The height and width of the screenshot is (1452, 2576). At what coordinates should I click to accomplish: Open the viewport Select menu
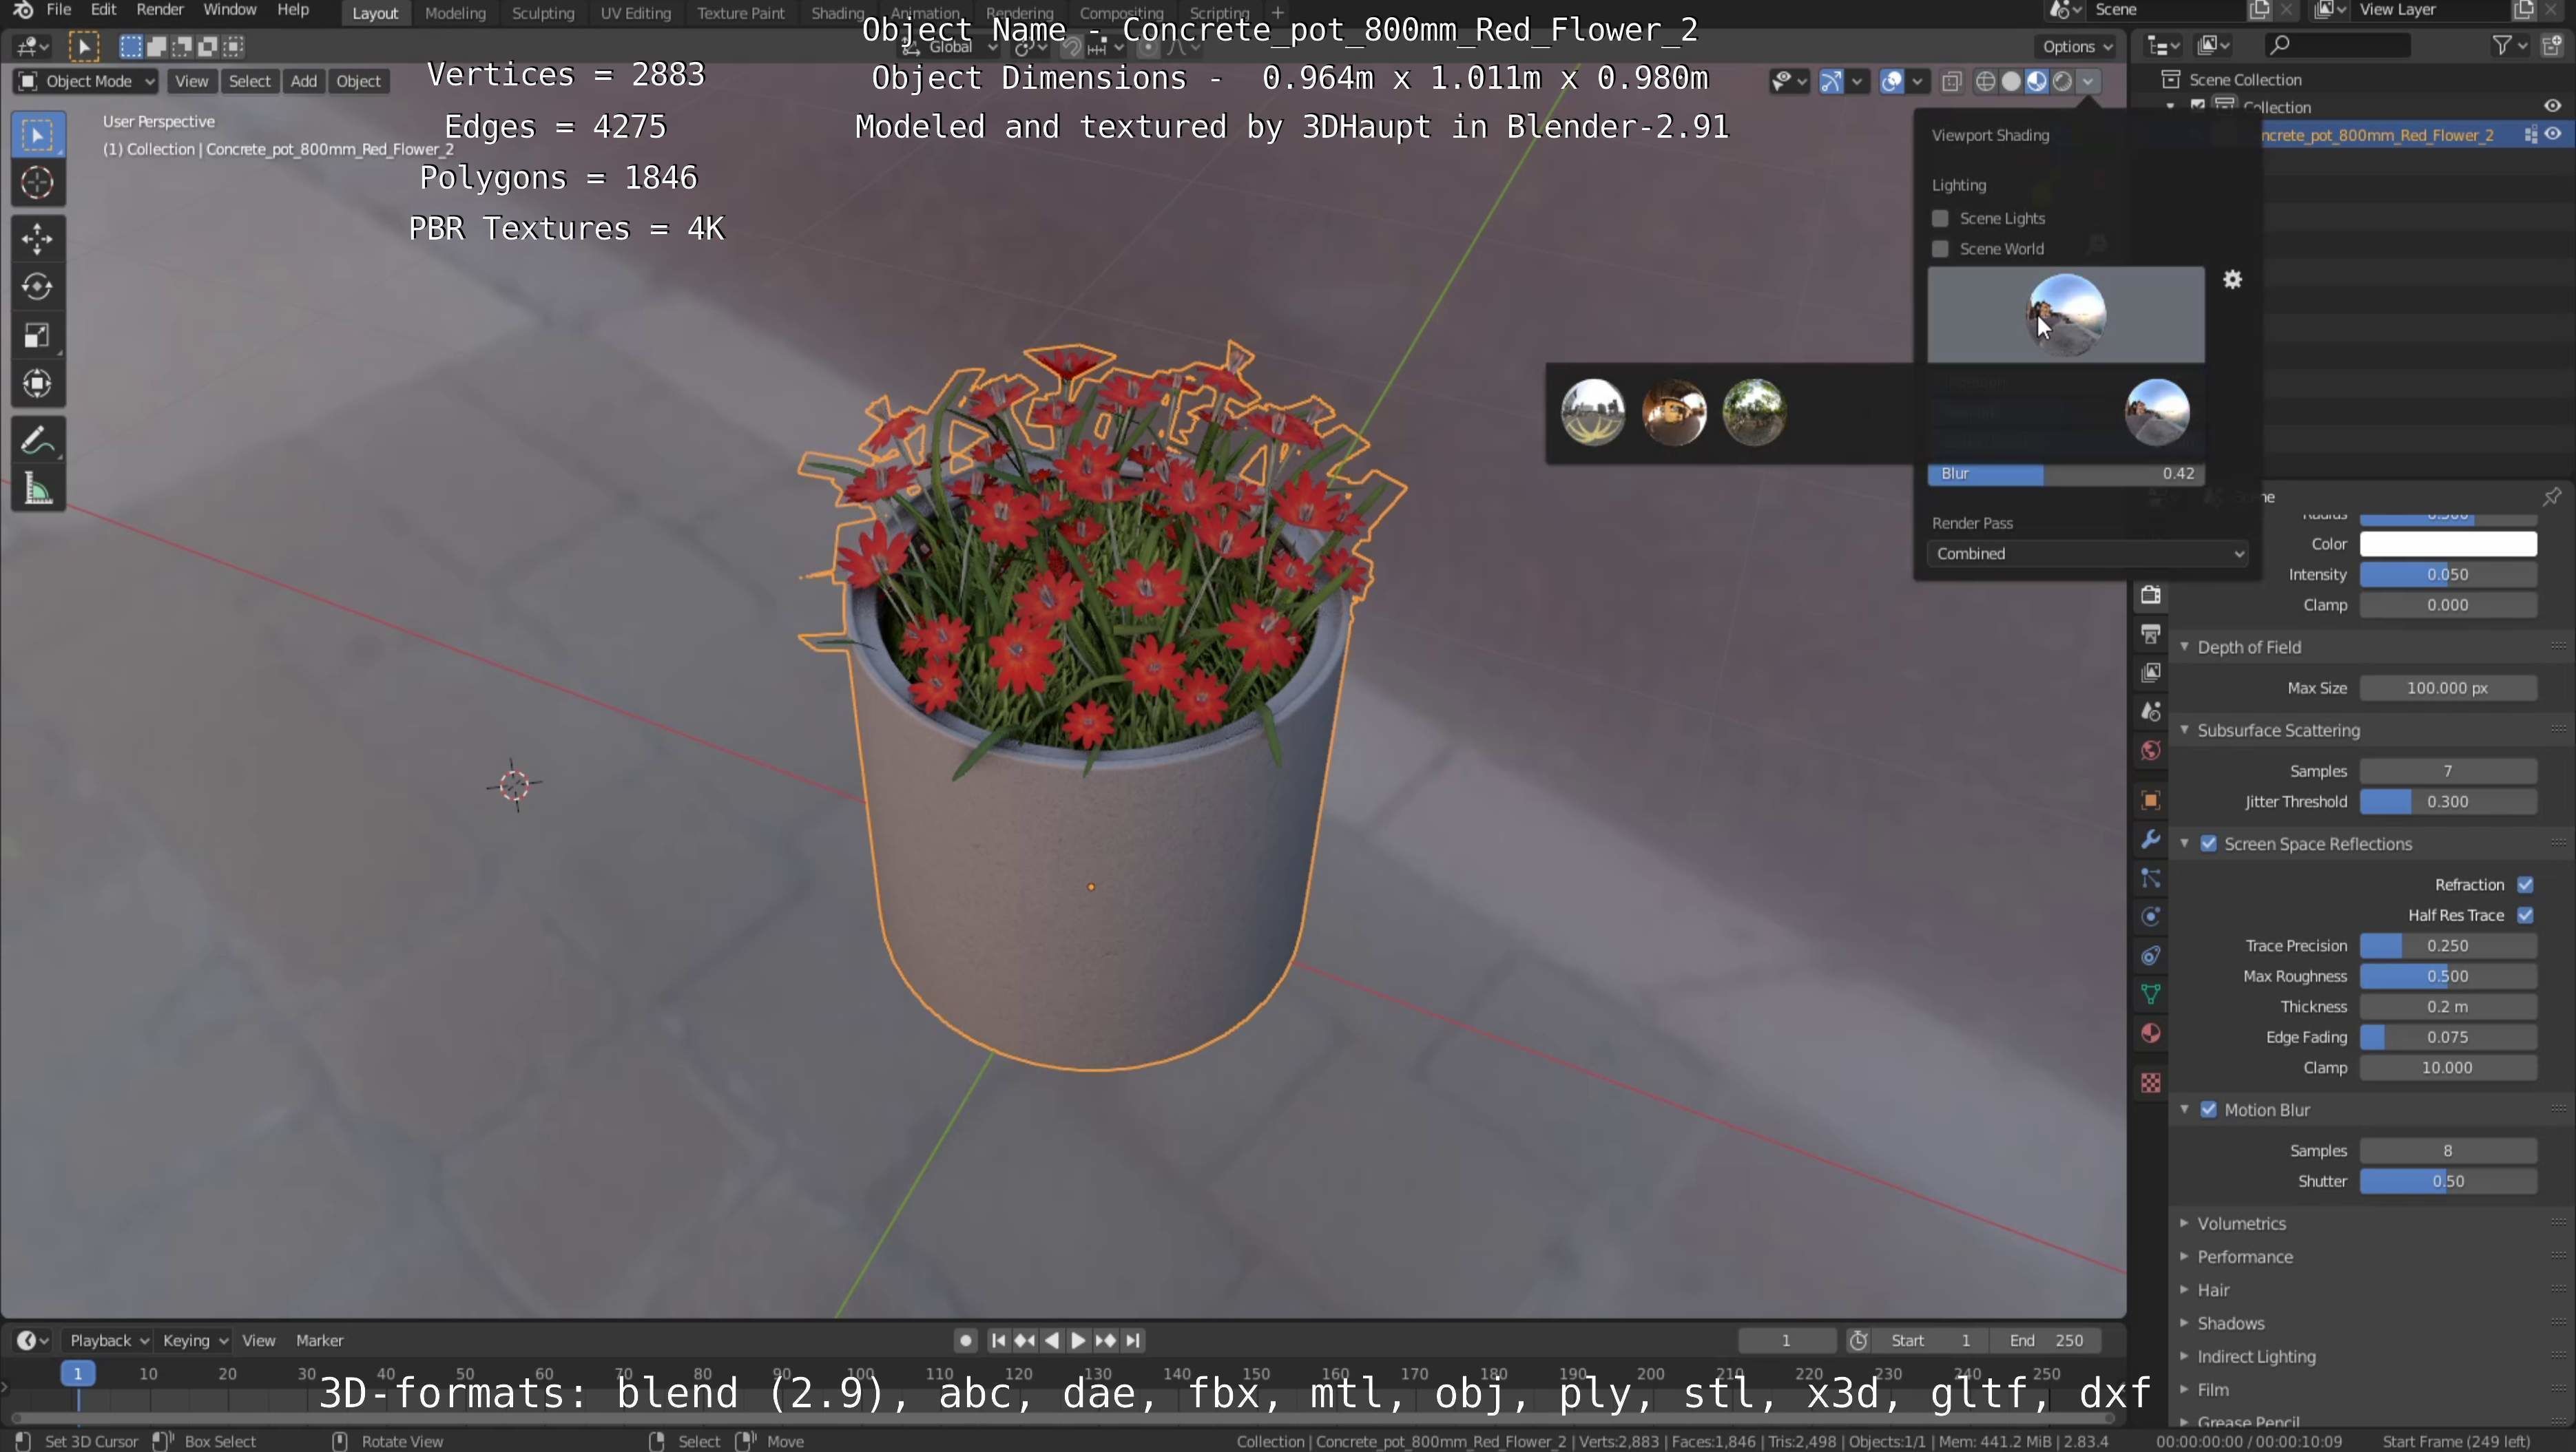click(x=249, y=81)
